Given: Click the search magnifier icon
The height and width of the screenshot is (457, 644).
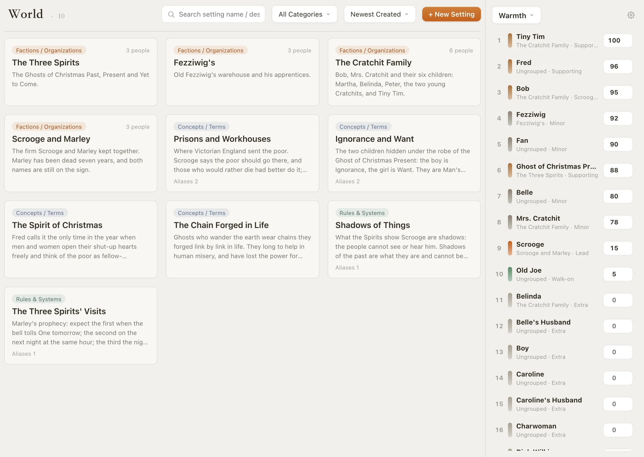Looking at the screenshot, I should click(171, 14).
